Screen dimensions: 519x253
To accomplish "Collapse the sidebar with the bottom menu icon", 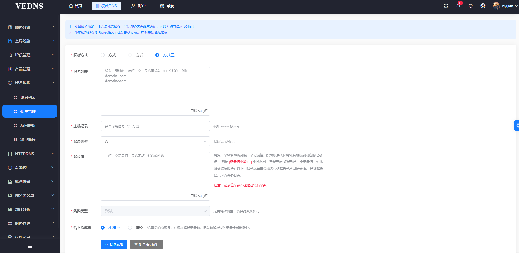I will pyautogui.click(x=30, y=246).
